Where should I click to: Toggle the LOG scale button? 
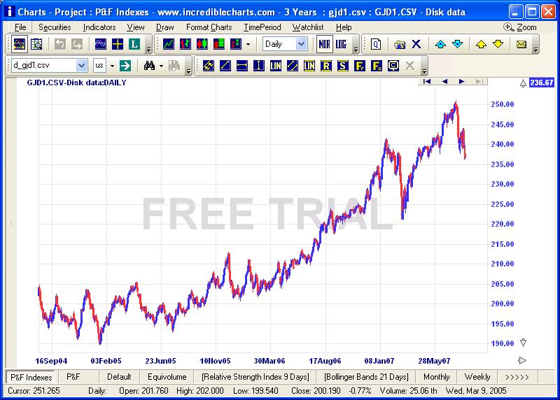341,44
